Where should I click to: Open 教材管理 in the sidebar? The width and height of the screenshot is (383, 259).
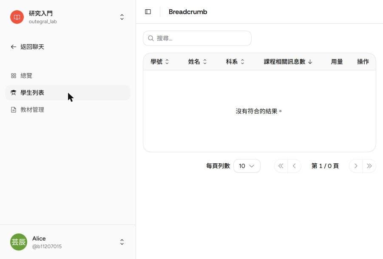(x=68, y=110)
